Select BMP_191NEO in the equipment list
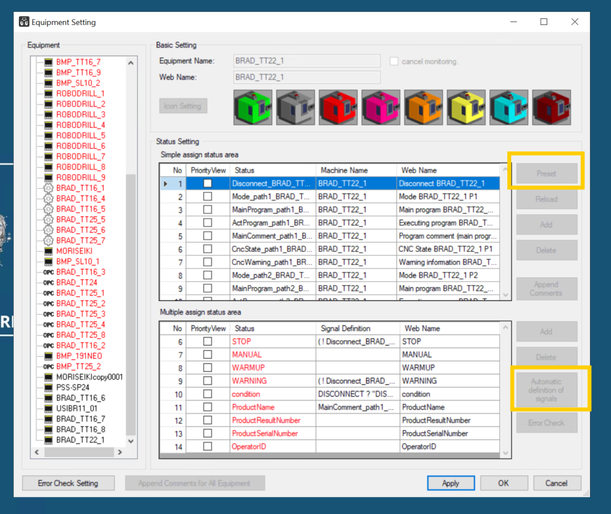Viewport: 611px width, 514px height. pos(79,356)
